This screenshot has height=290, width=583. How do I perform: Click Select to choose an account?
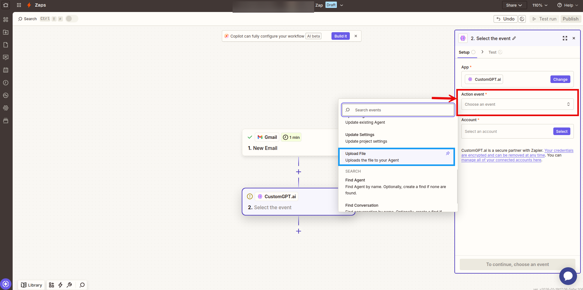[562, 131]
